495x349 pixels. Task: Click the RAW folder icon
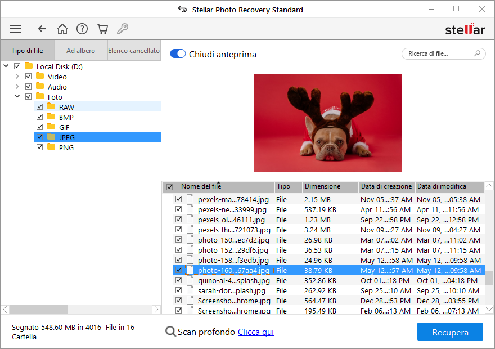(x=51, y=106)
